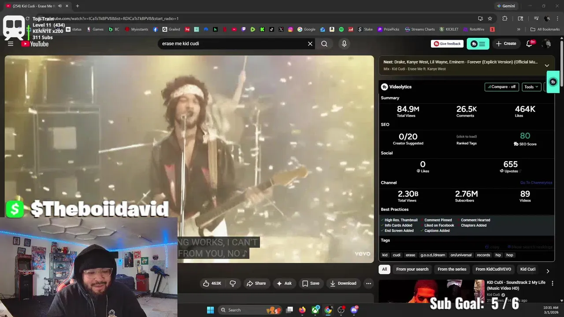This screenshot has width=564, height=317.
Task: Select the Kid Cudi chip
Action: 528,269
